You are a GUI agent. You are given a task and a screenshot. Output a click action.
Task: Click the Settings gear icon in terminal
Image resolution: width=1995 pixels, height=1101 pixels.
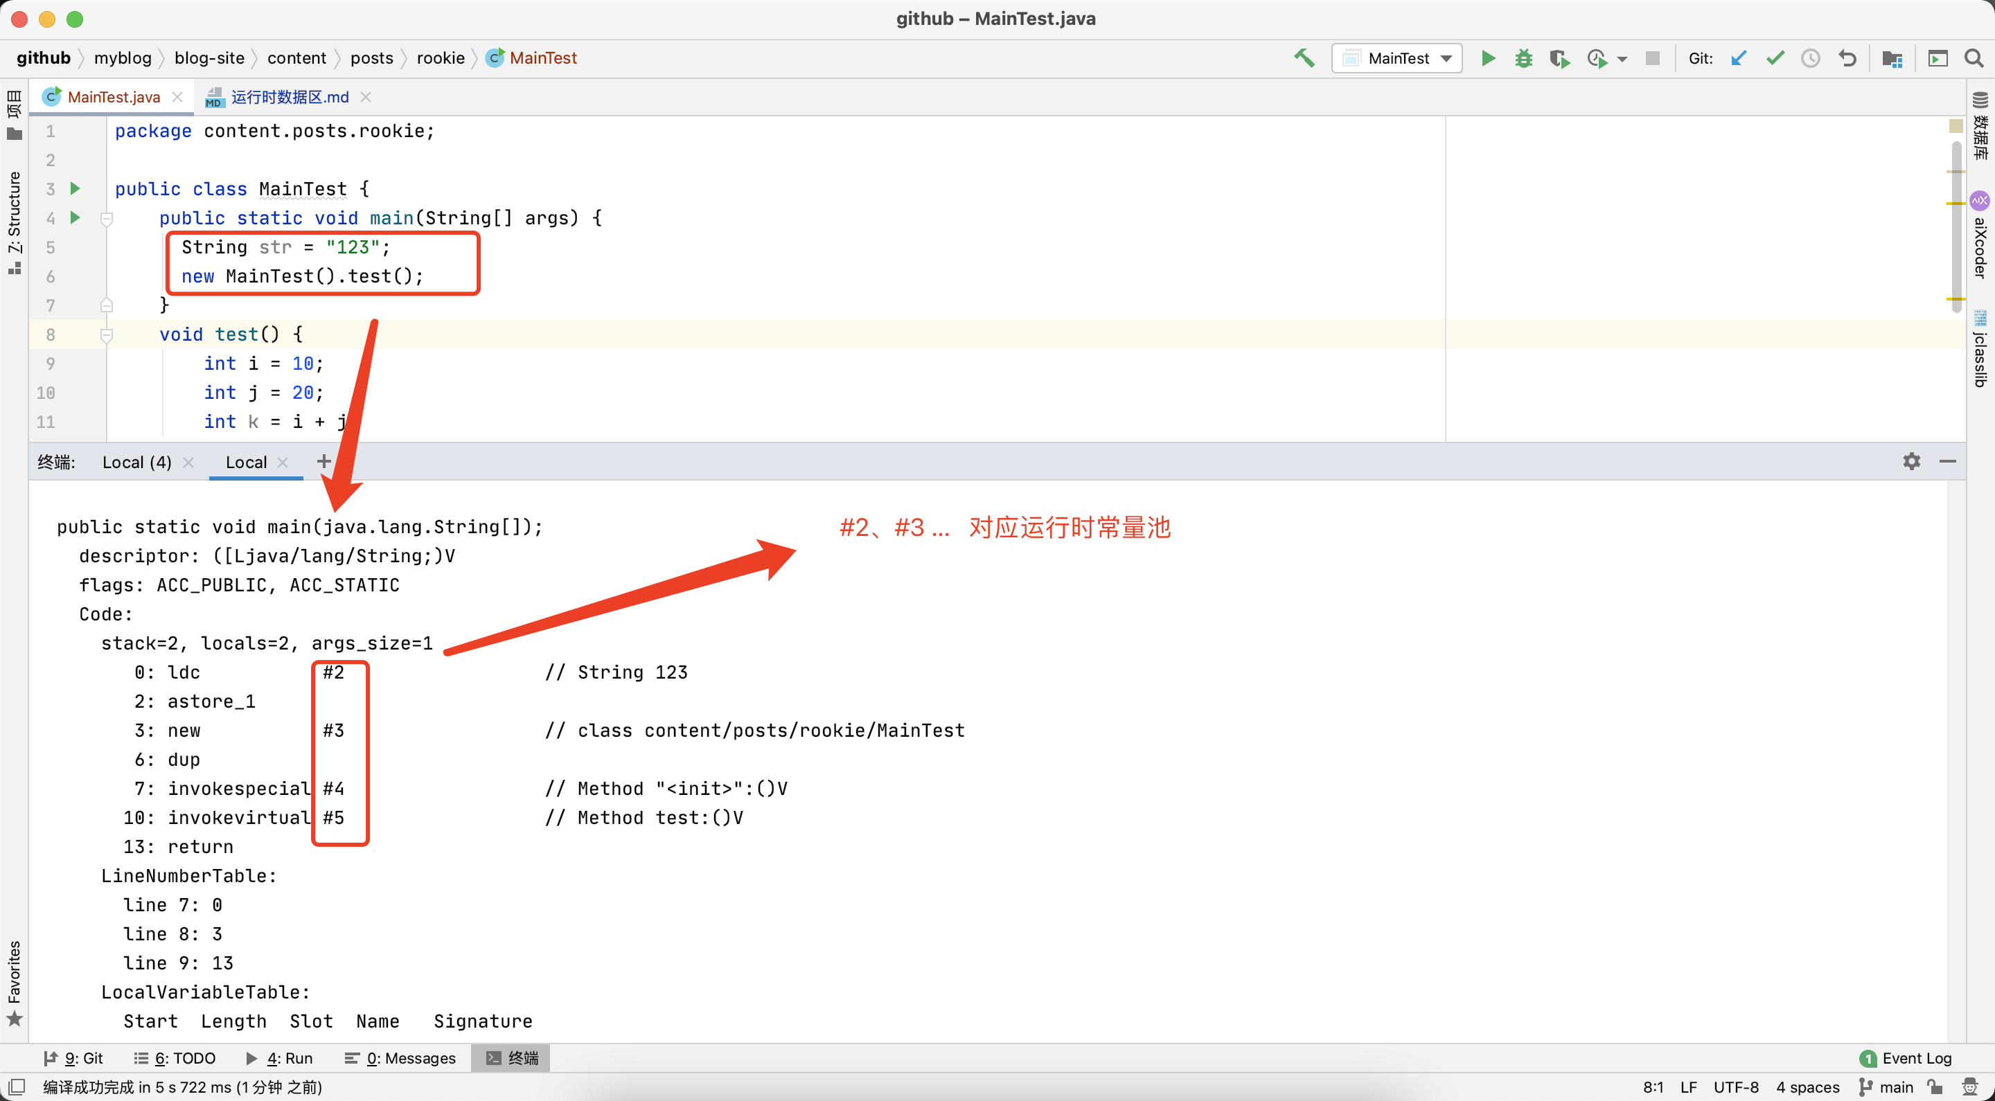pyautogui.click(x=1913, y=461)
